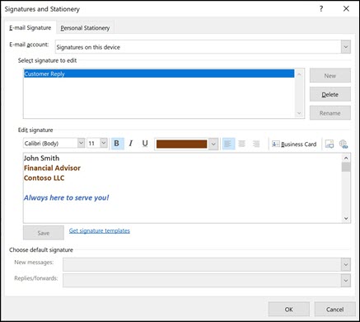Align signature text left
Image resolution: width=360 pixels, height=322 pixels.
228,144
